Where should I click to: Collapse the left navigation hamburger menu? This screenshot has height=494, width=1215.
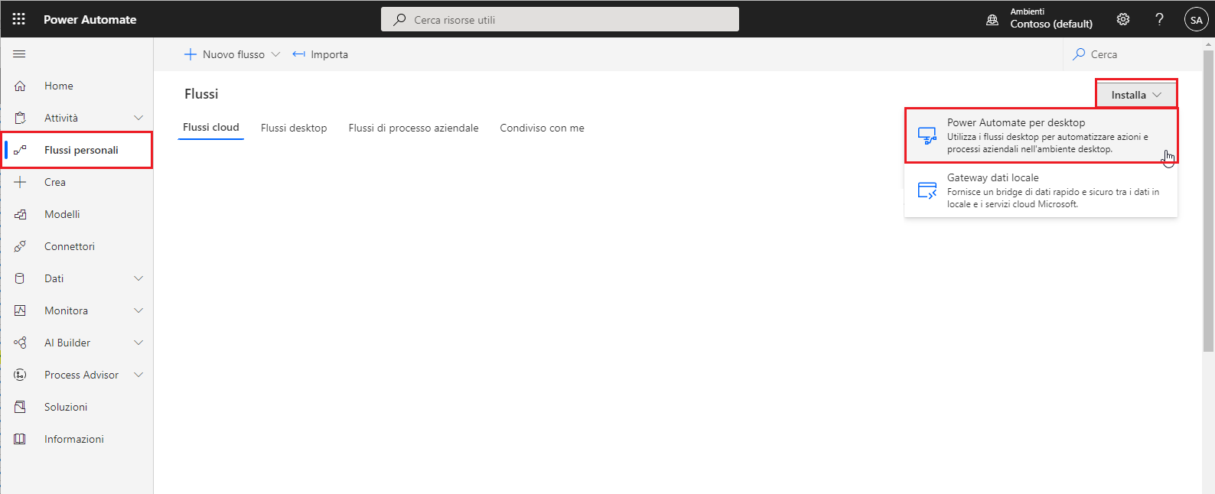click(20, 54)
